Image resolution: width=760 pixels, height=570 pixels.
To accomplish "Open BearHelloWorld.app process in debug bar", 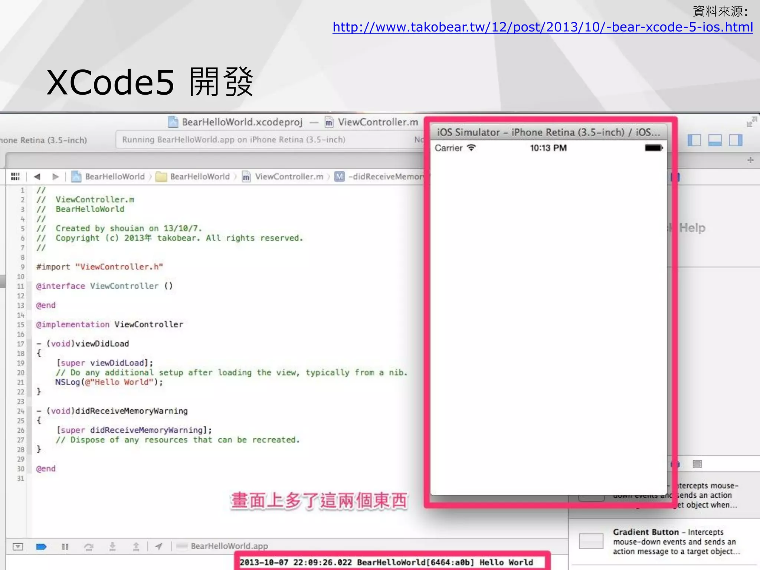I will pyautogui.click(x=222, y=546).
